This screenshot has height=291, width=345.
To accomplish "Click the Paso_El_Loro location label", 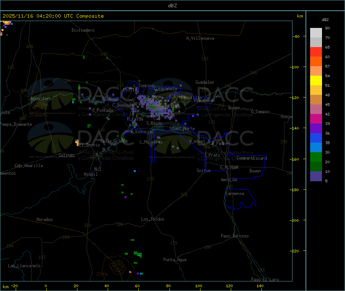I will tap(265, 280).
